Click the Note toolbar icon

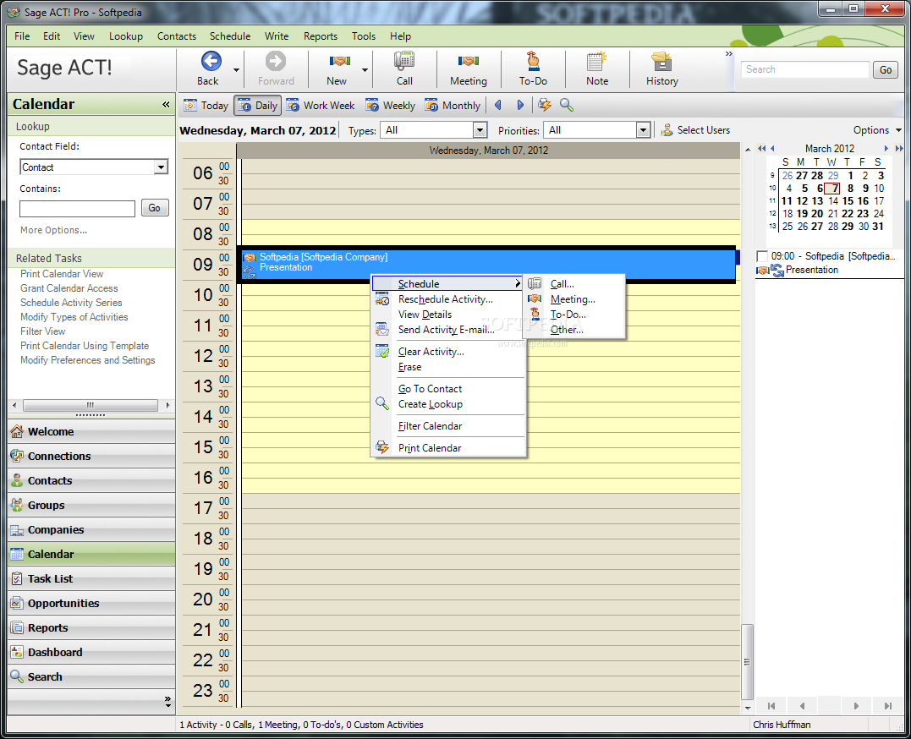pos(596,61)
